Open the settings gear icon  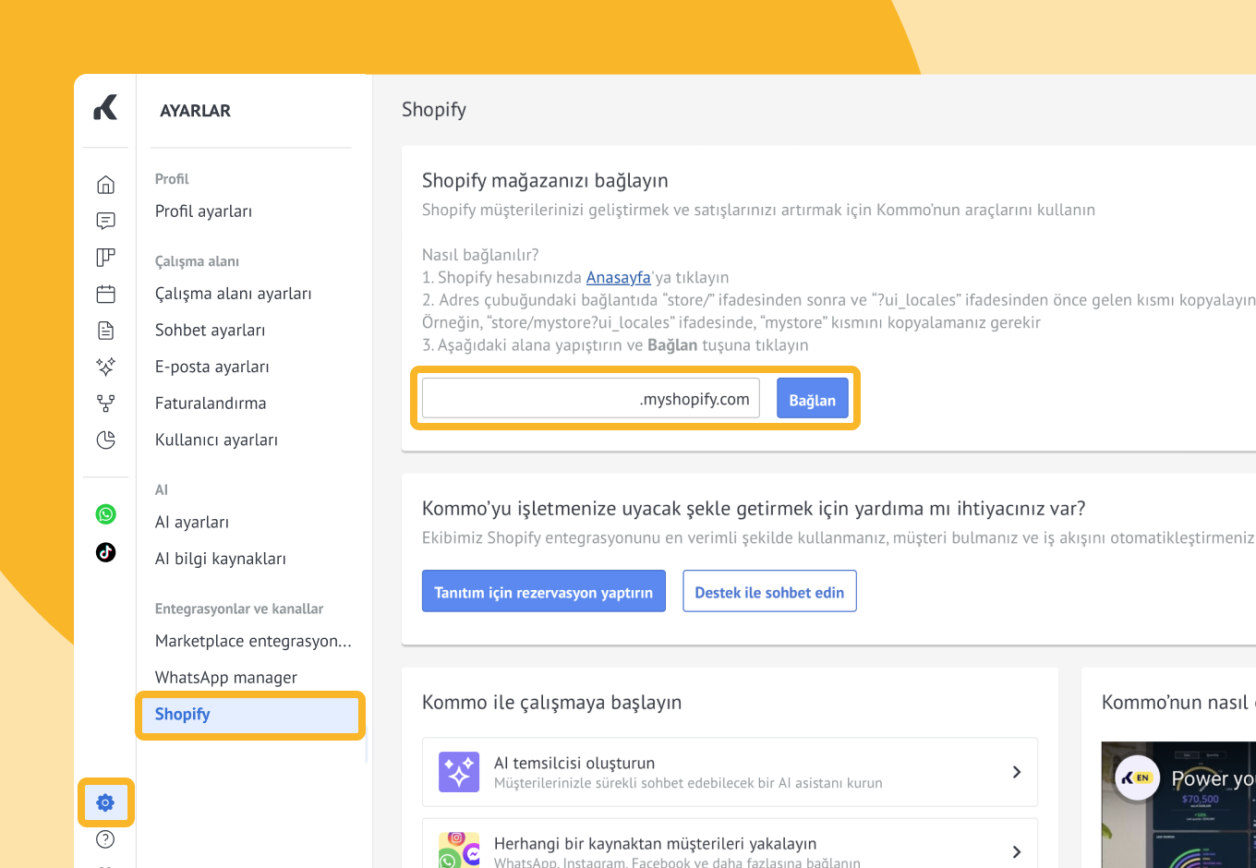coord(106,802)
